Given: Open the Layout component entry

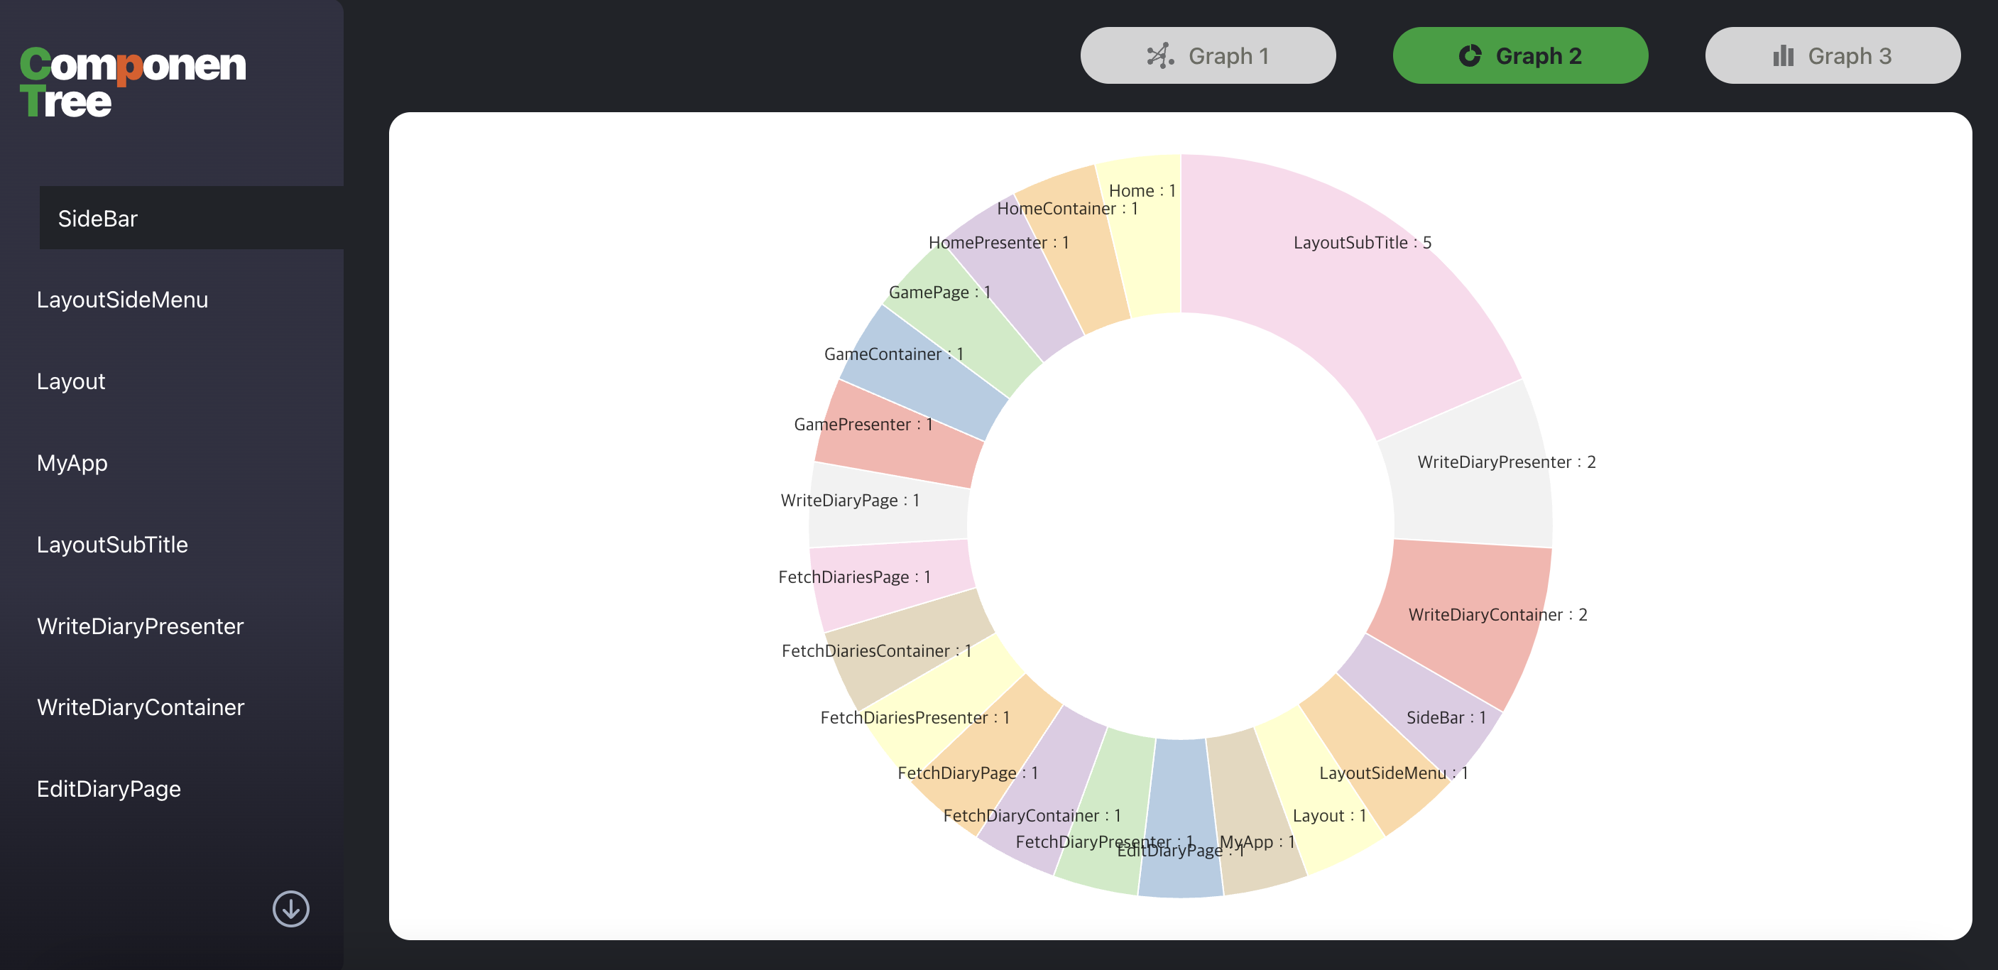Looking at the screenshot, I should pyautogui.click(x=71, y=381).
